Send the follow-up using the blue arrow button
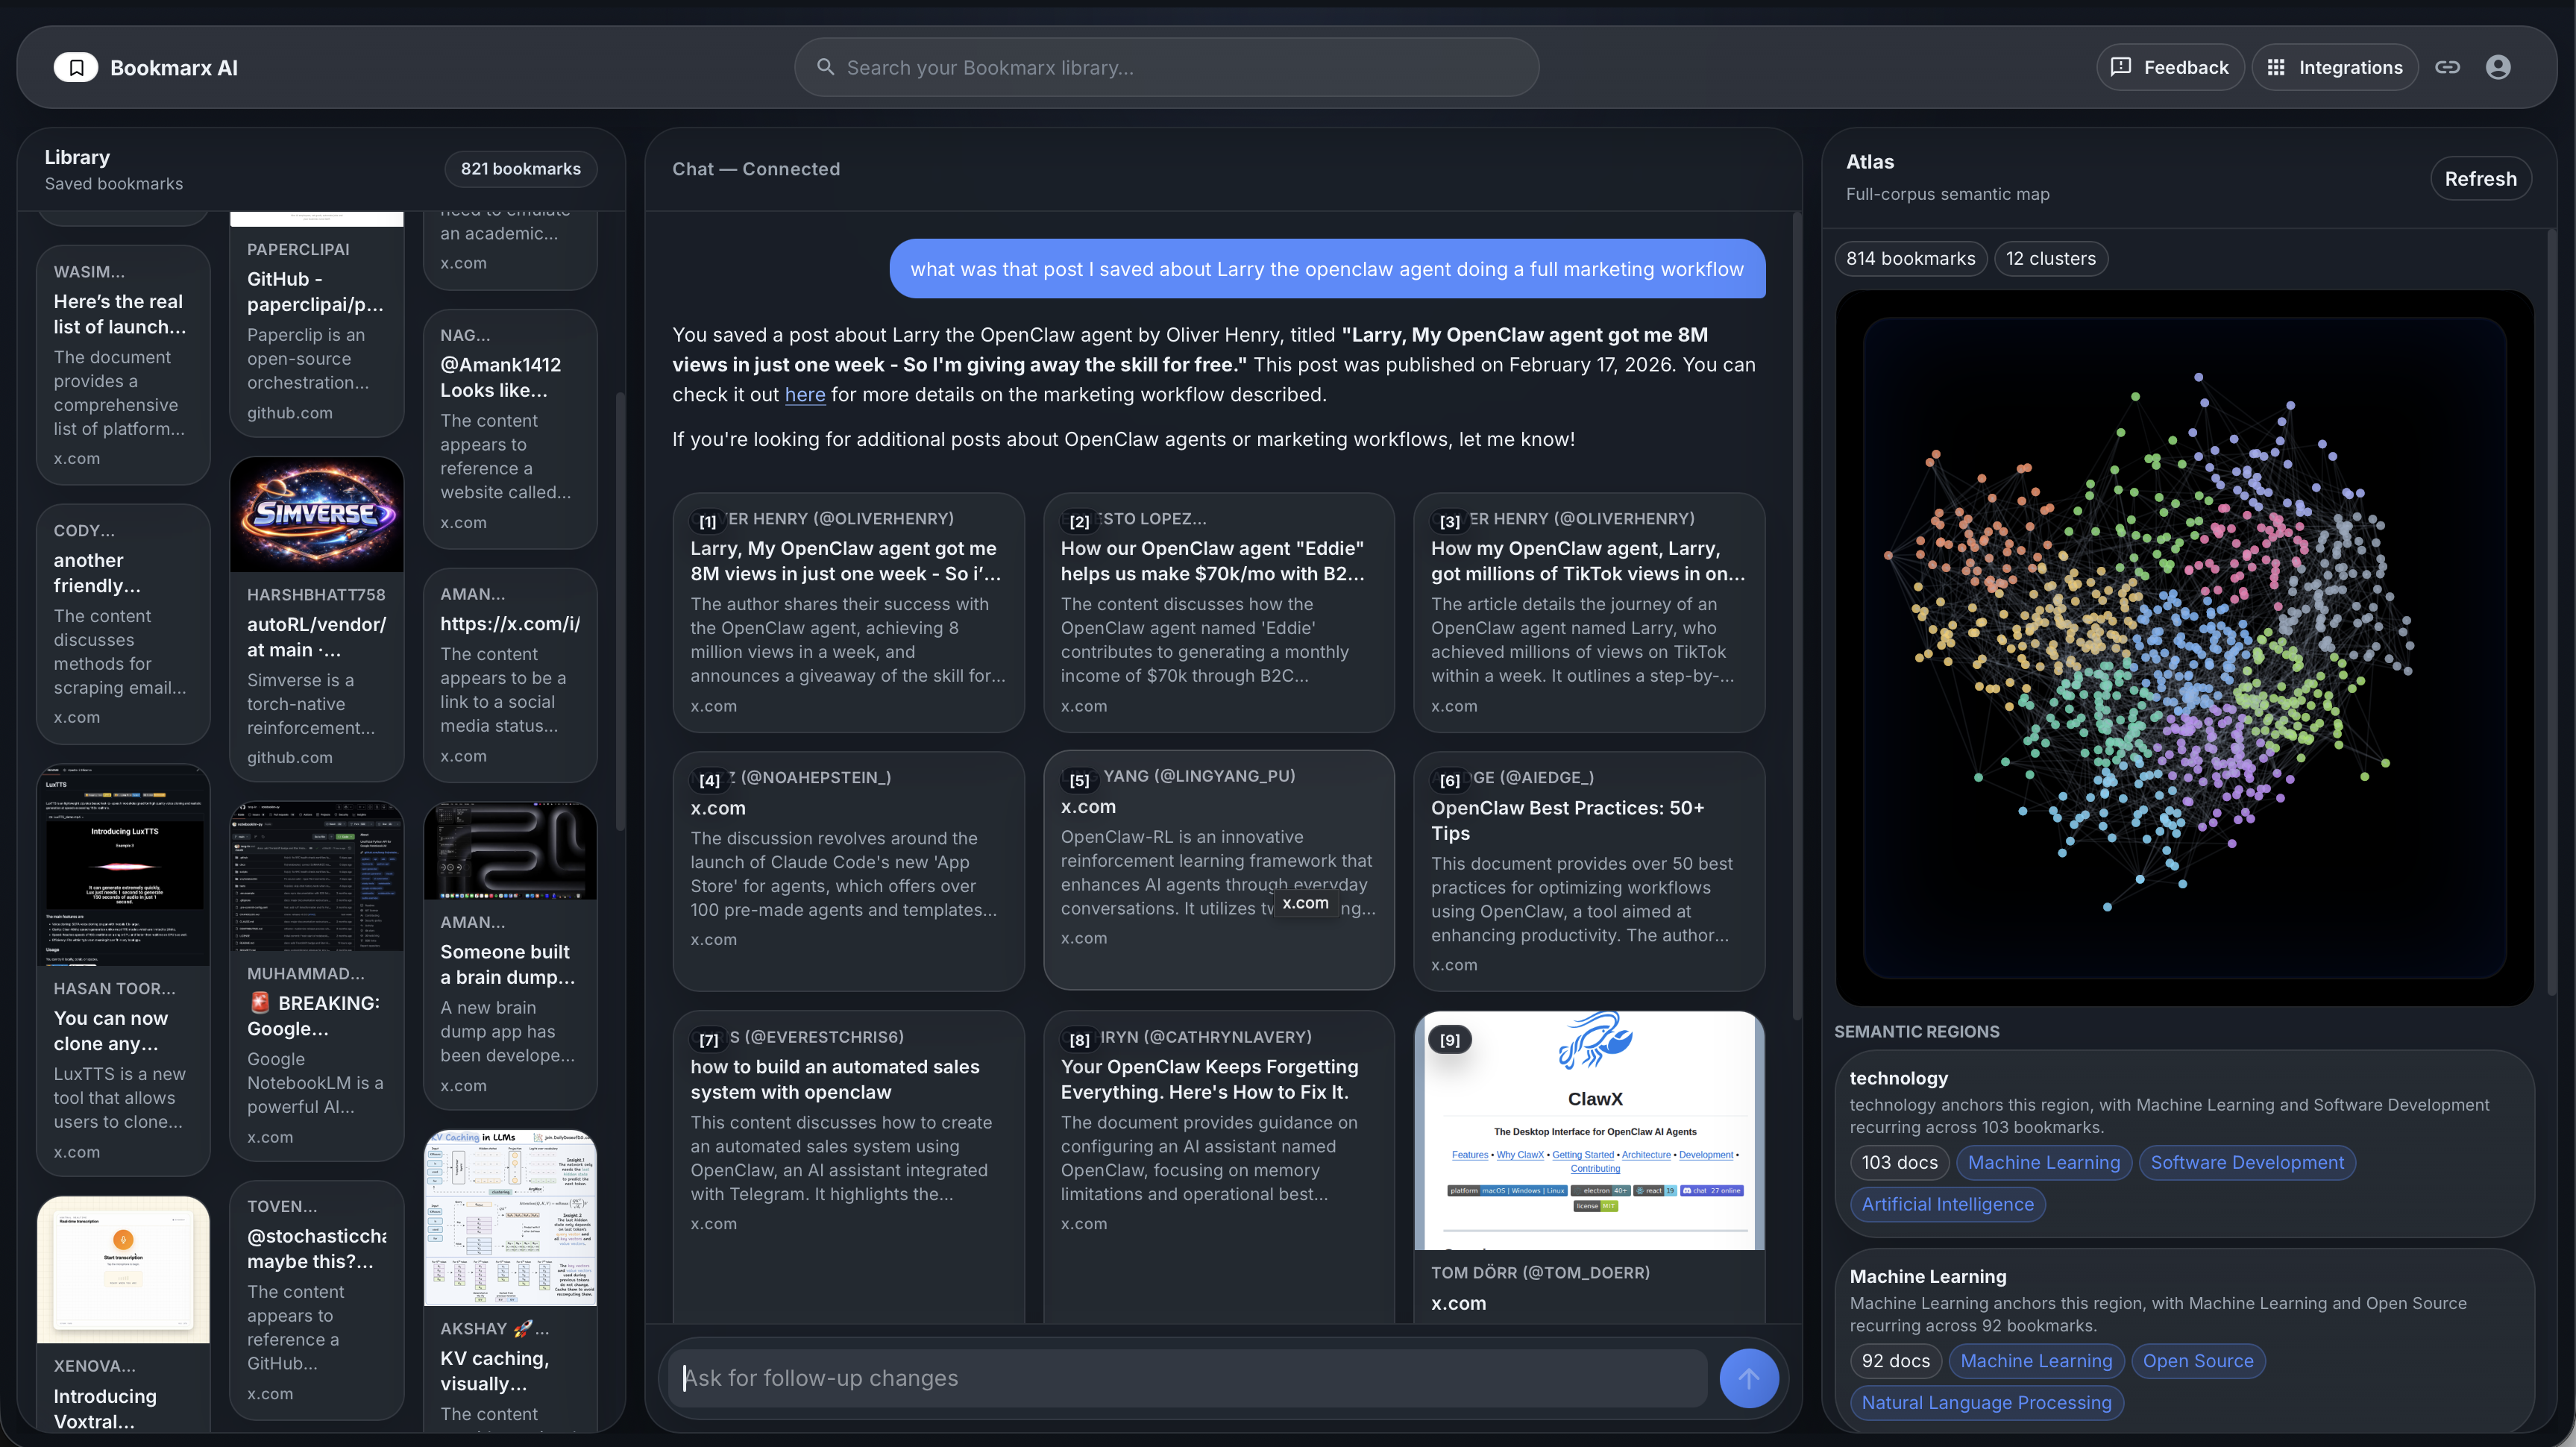 point(1748,1378)
